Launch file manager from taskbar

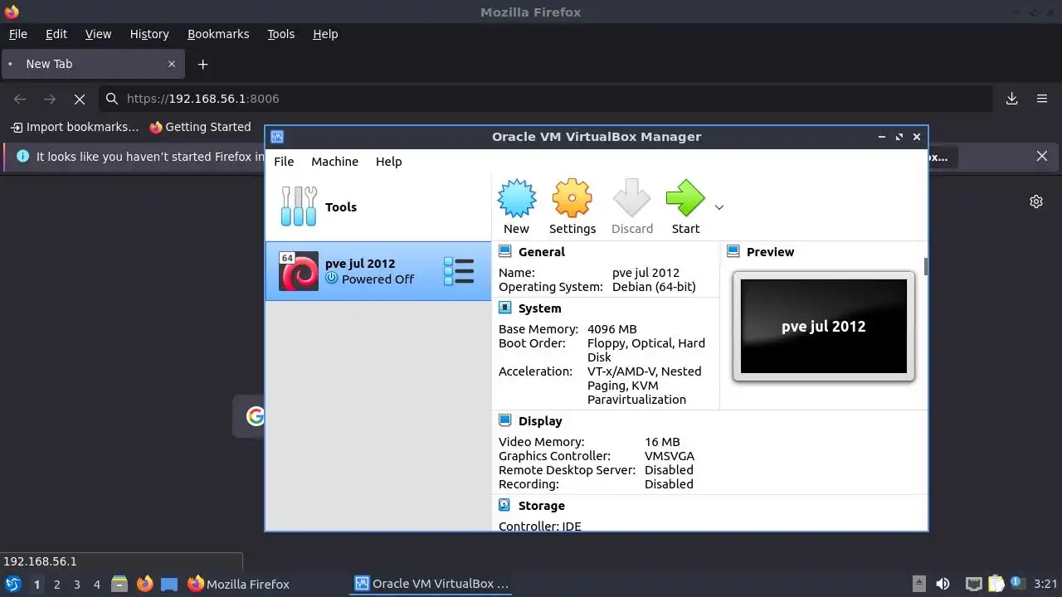[119, 584]
